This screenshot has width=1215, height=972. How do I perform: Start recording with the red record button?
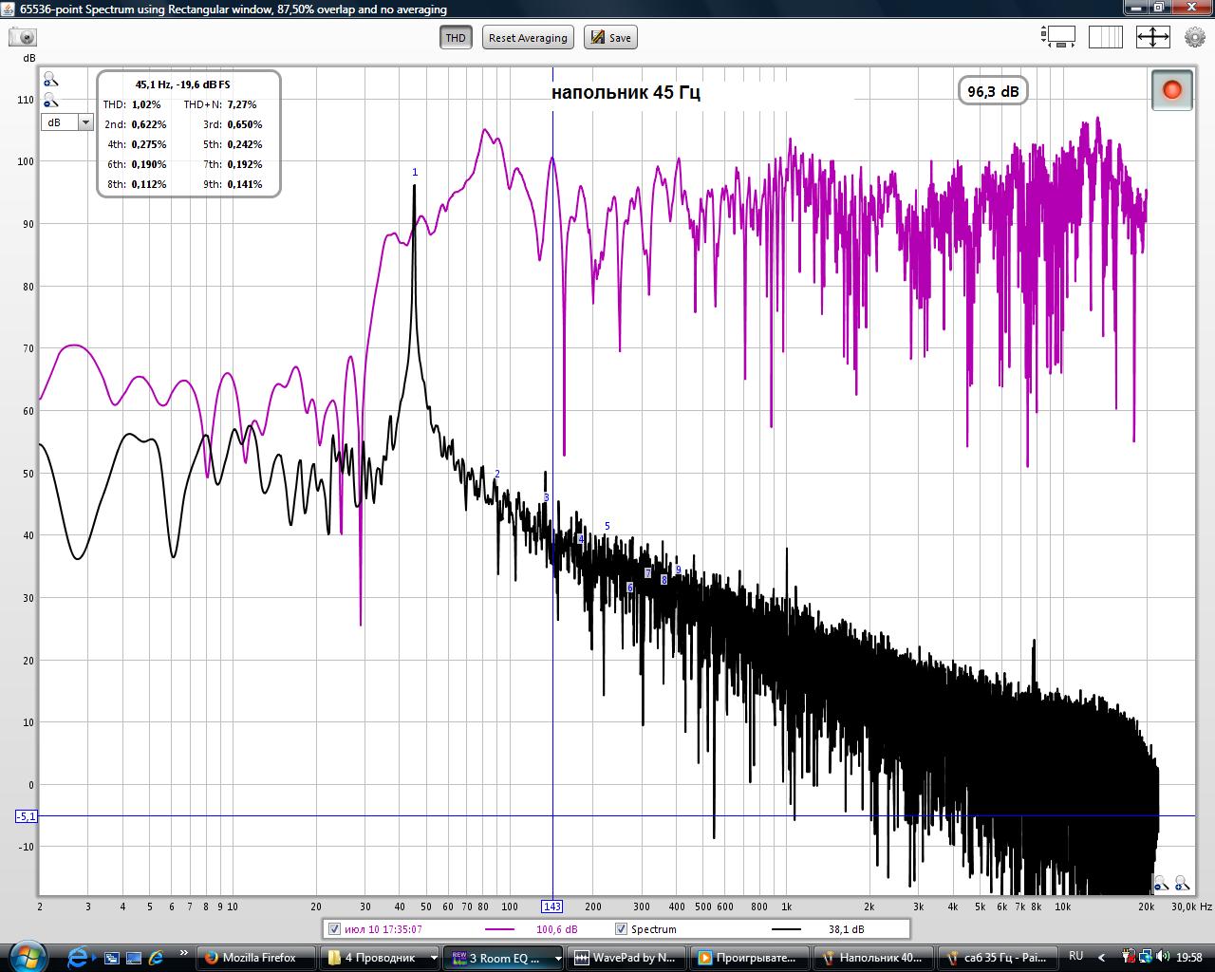[1171, 89]
